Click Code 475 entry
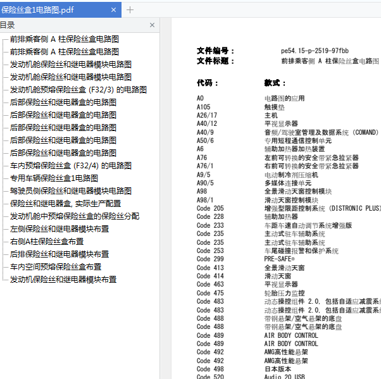The image size is (381, 379). pyautogui.click(x=210, y=293)
